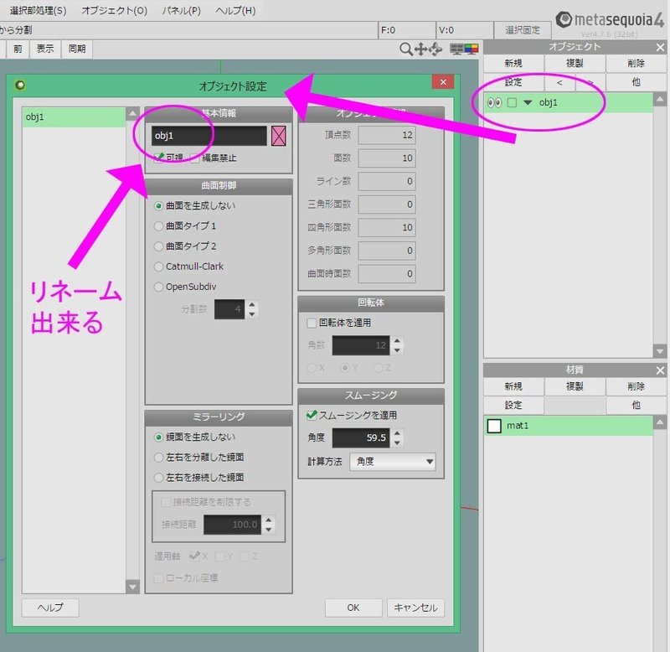Screen dimensions: 670x652
Task: Close the オブジェクト panel
Action: 660,47
